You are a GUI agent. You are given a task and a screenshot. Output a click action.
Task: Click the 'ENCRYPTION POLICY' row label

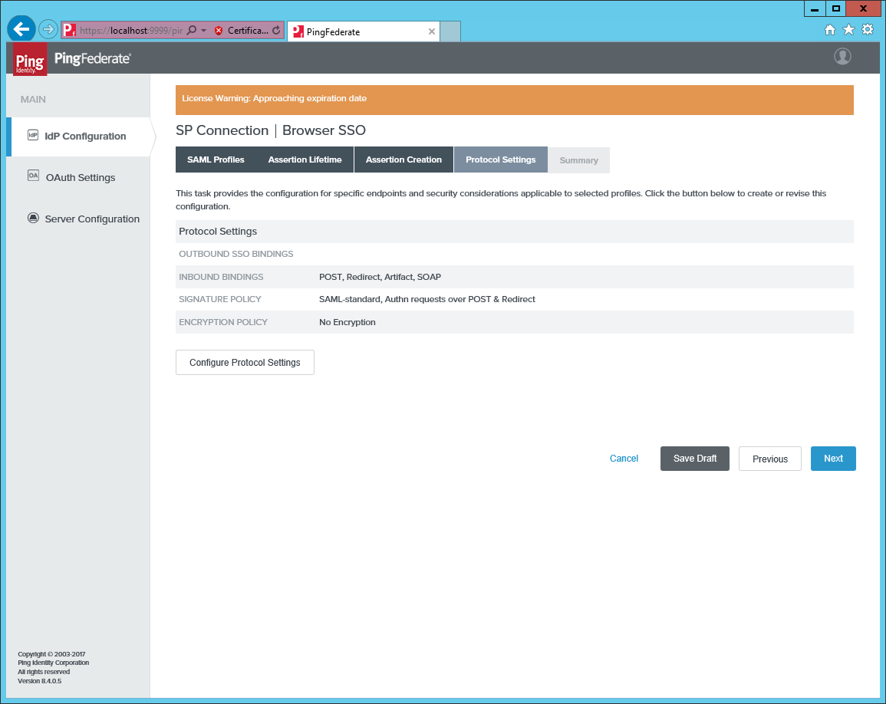point(223,322)
